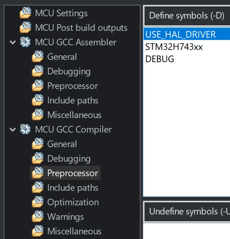The height and width of the screenshot is (239, 230).
Task: Select Assembler Miscellaneous item
Action: 74,115
